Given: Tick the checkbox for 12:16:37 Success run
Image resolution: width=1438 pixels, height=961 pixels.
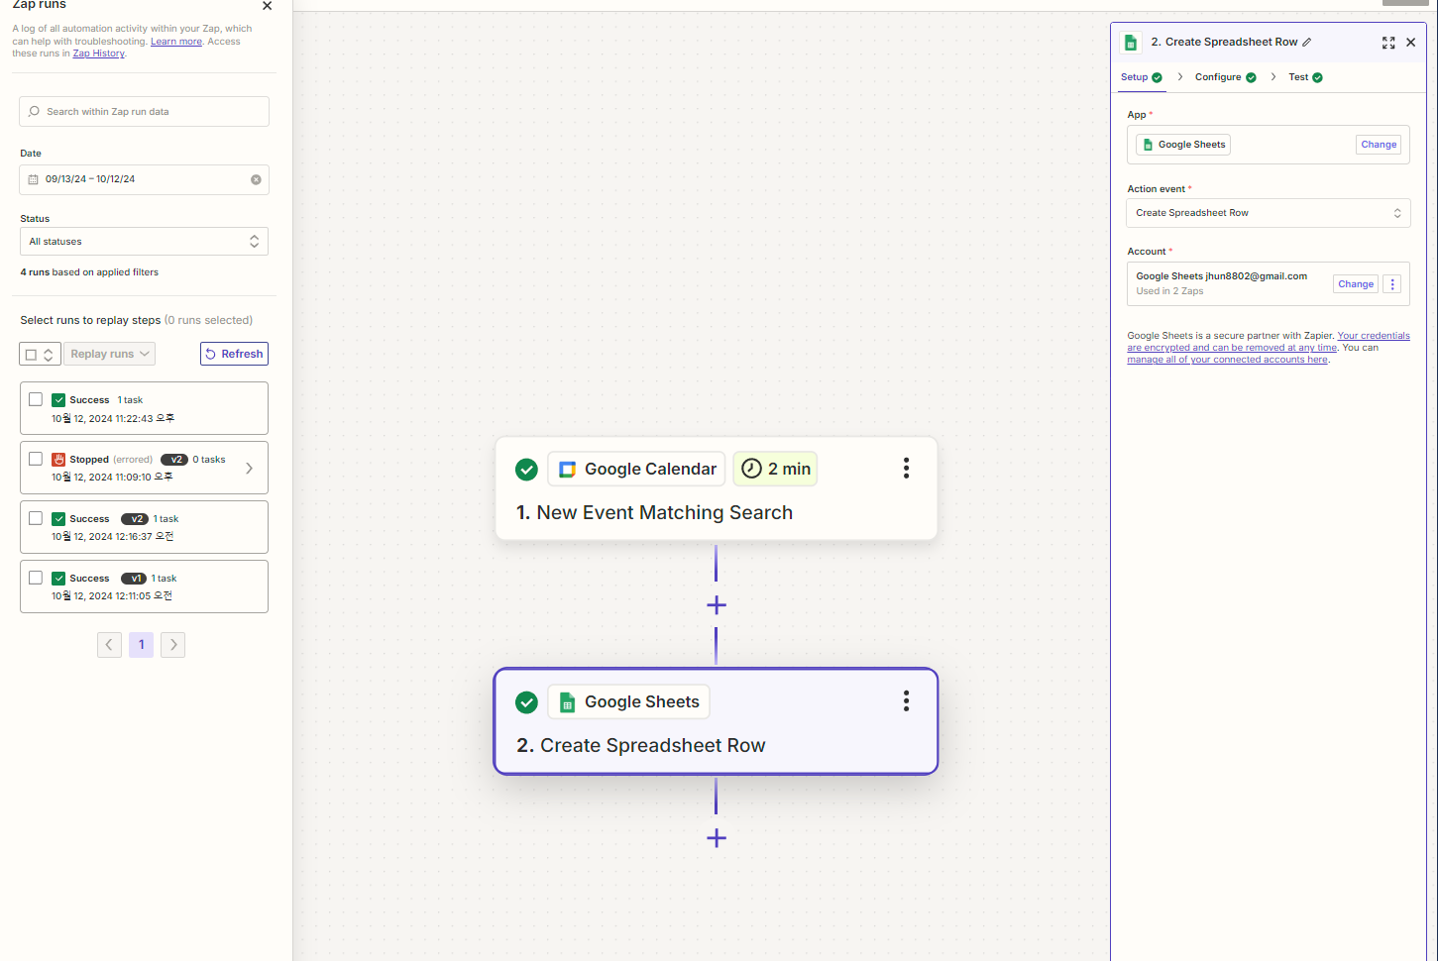Looking at the screenshot, I should [36, 518].
